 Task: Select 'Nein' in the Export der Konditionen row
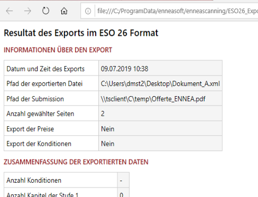click(107, 144)
